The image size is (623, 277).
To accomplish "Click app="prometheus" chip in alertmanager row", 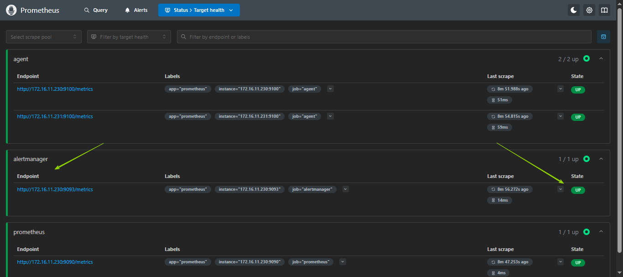I will tap(188, 189).
